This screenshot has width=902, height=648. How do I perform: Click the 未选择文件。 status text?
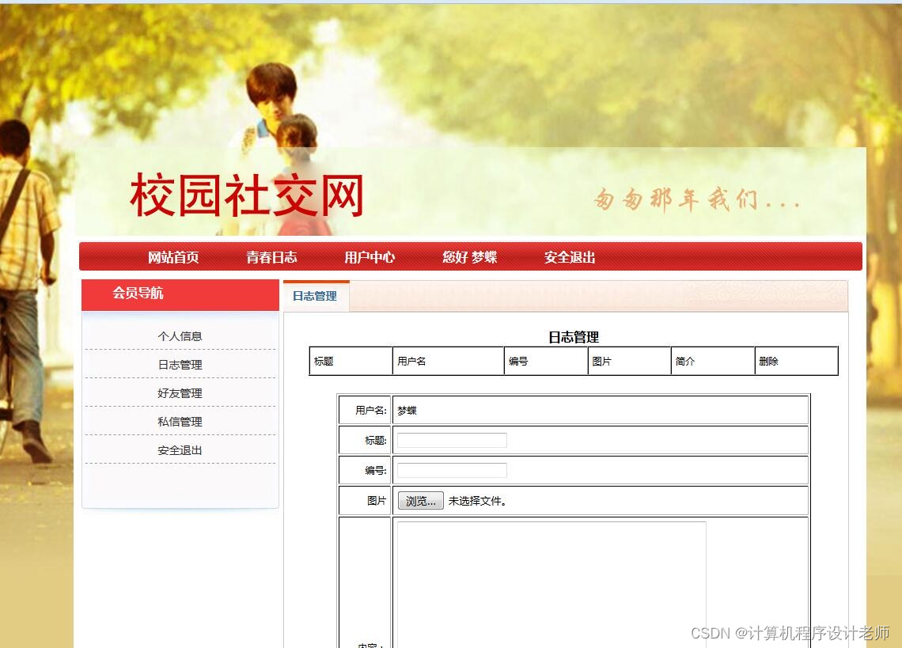477,501
